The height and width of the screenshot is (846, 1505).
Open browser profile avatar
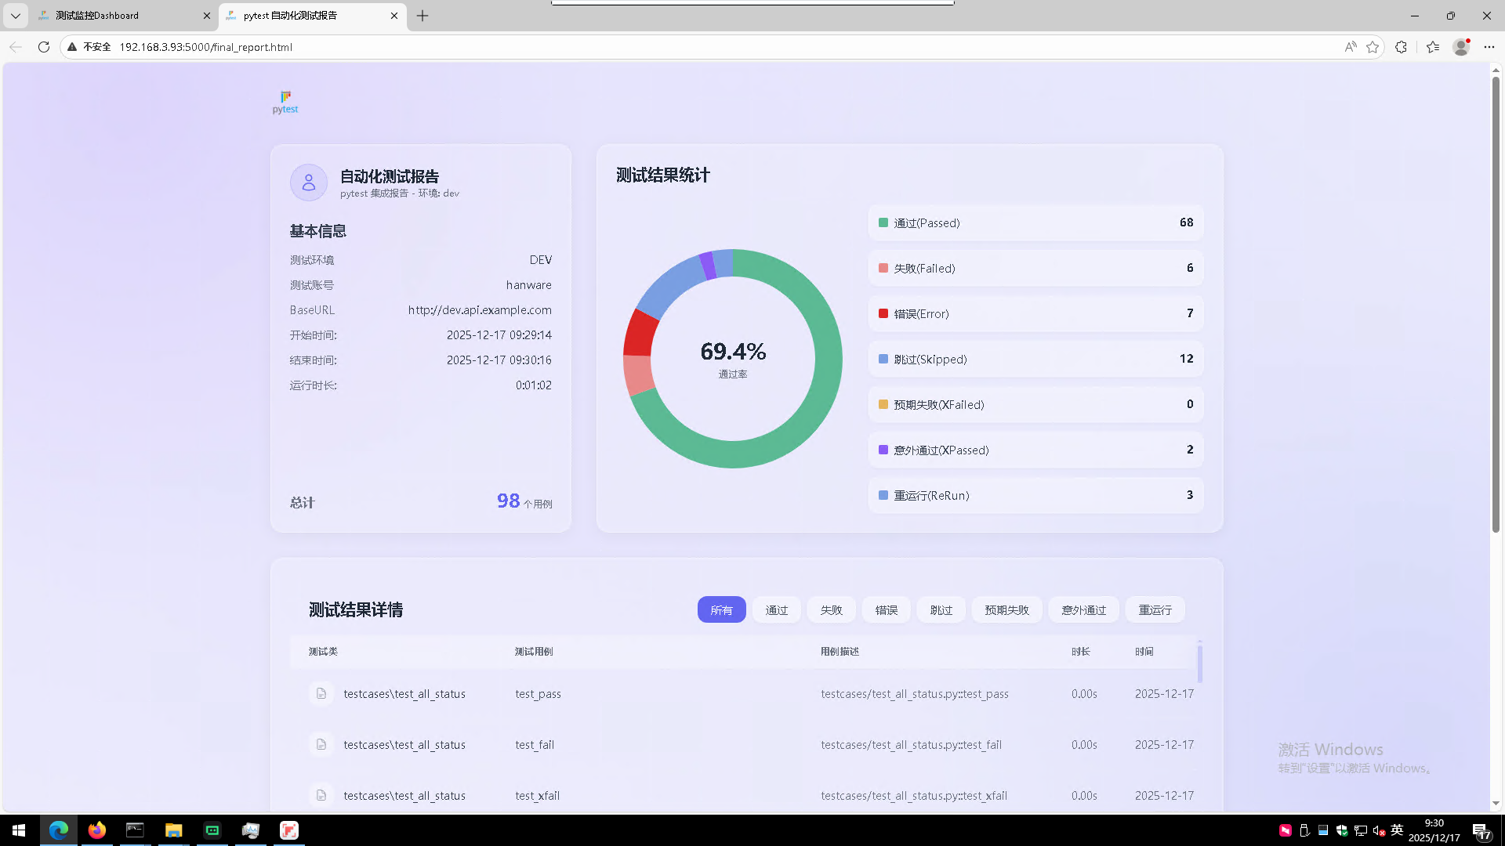(x=1461, y=47)
